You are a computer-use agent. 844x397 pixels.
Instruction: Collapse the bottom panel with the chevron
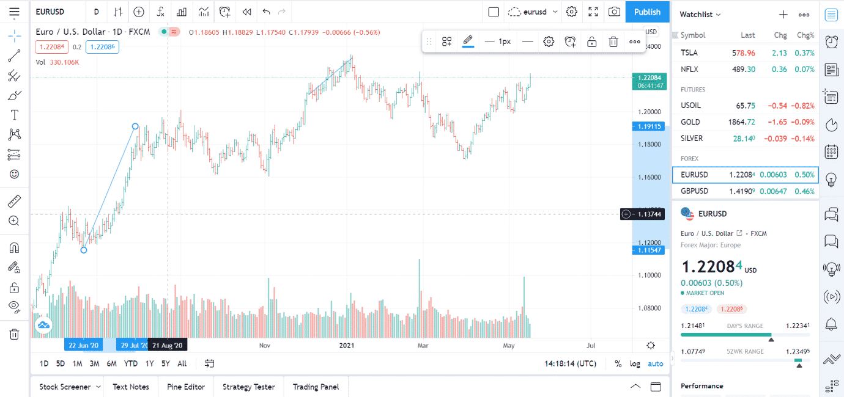point(635,387)
